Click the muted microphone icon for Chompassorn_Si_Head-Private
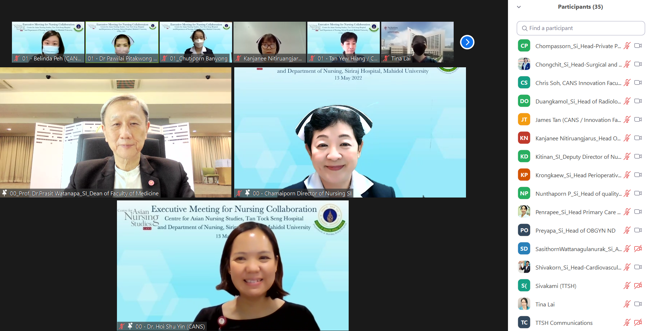Image resolution: width=647 pixels, height=331 pixels. (x=627, y=46)
